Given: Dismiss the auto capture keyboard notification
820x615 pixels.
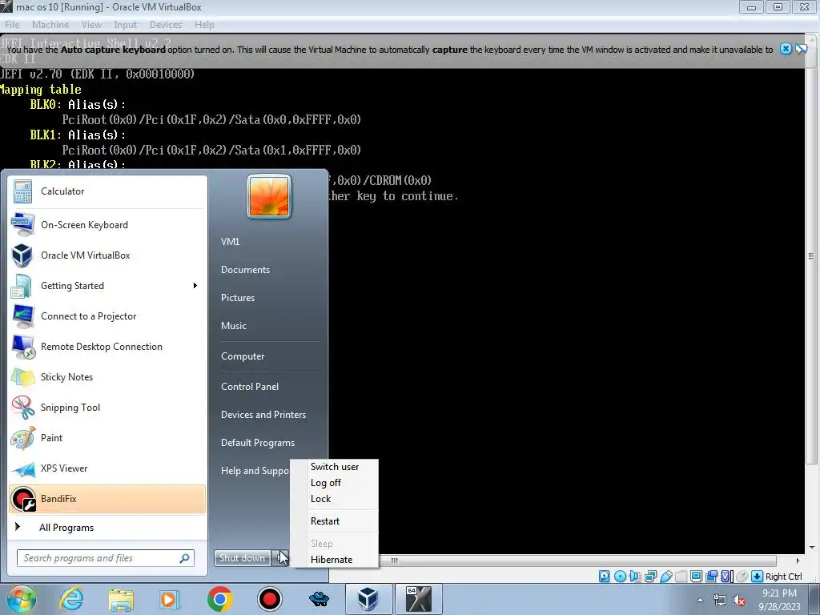Looking at the screenshot, I should click(786, 49).
